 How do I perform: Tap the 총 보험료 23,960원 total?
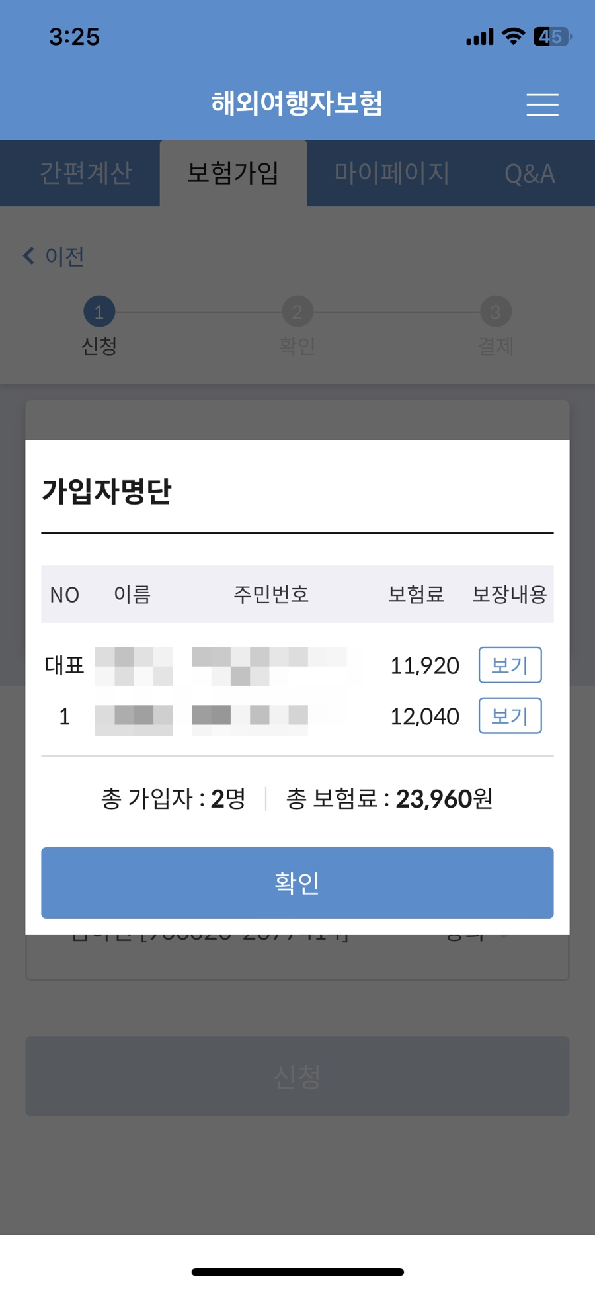pos(389,799)
